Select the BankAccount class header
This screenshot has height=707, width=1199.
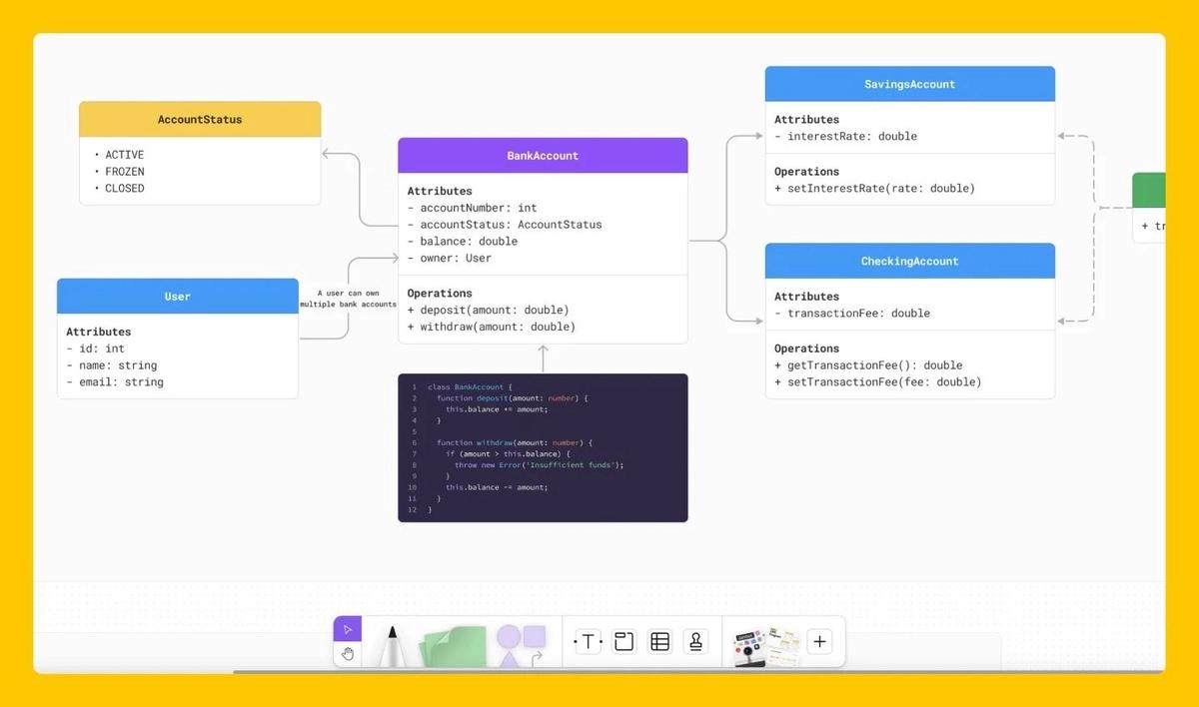click(x=543, y=155)
